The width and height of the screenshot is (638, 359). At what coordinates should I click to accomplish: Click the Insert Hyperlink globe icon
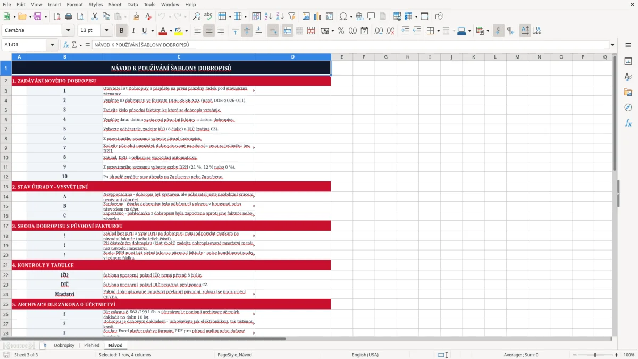click(x=359, y=16)
